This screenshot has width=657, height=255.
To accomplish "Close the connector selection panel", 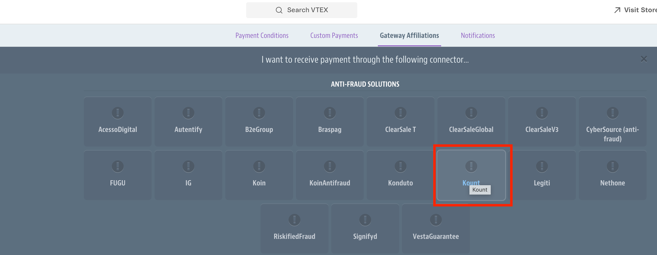I will 644,59.
